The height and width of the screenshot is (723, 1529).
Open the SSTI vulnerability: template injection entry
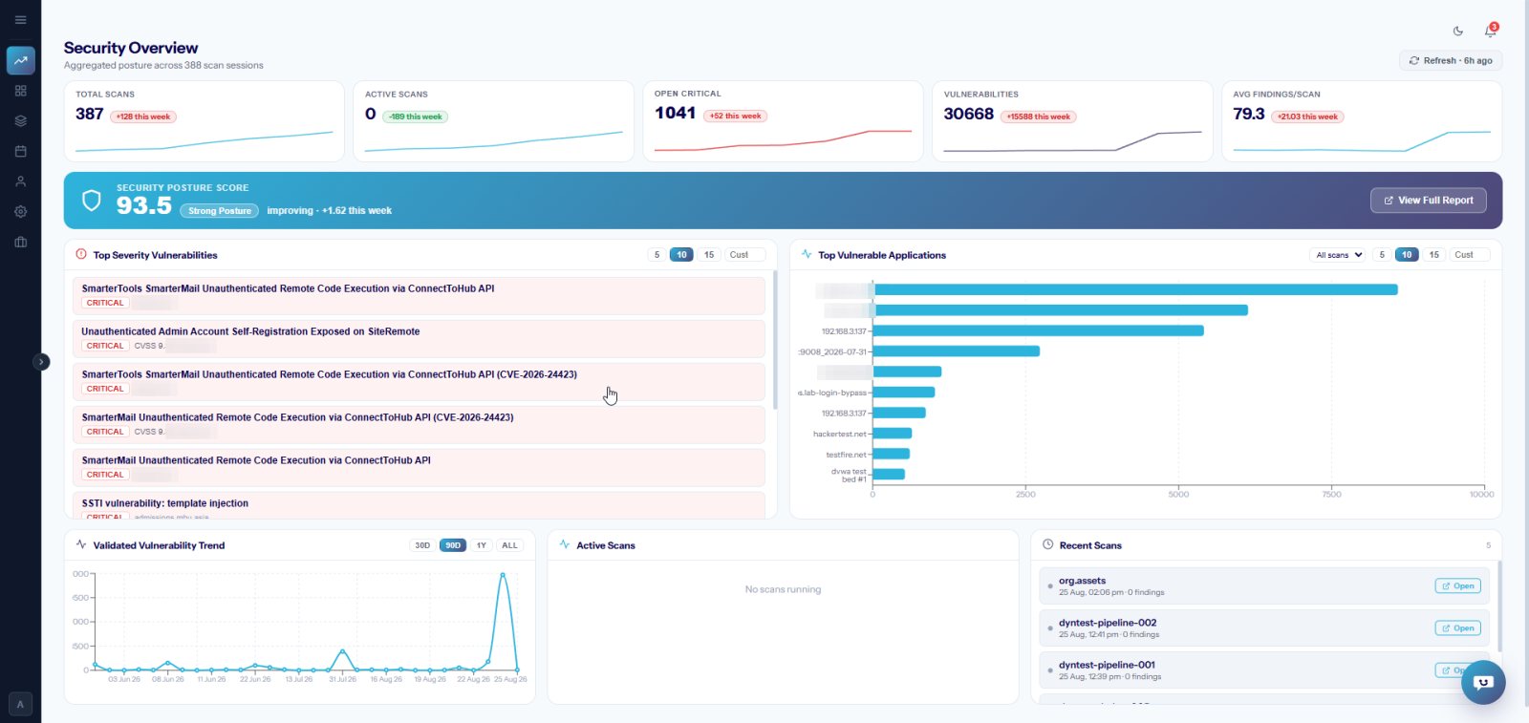pyautogui.click(x=419, y=506)
